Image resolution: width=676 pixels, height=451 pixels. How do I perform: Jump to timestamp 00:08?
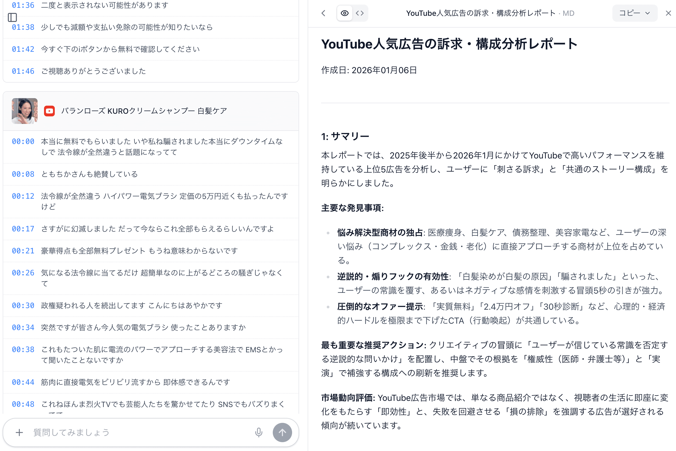(23, 174)
